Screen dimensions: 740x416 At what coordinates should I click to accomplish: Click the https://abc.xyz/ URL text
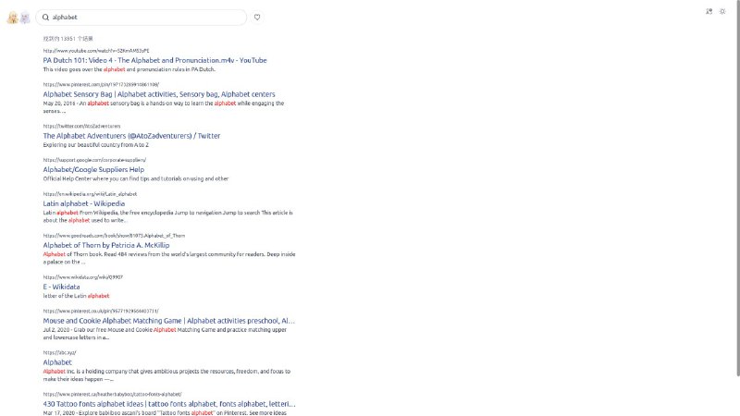tap(58, 352)
